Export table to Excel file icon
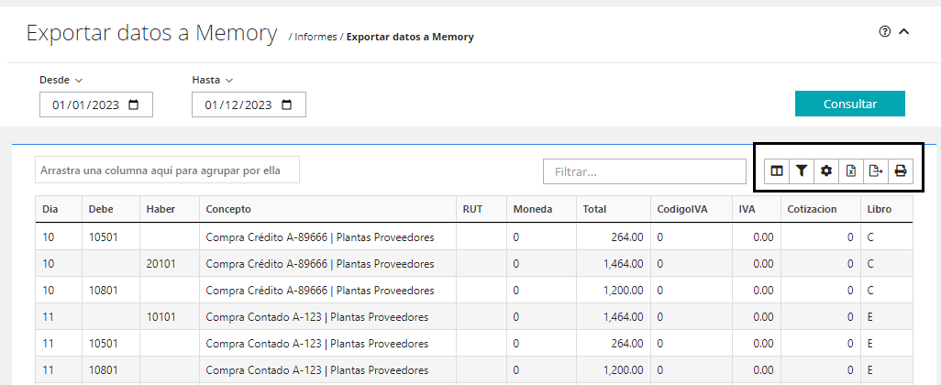 click(851, 170)
